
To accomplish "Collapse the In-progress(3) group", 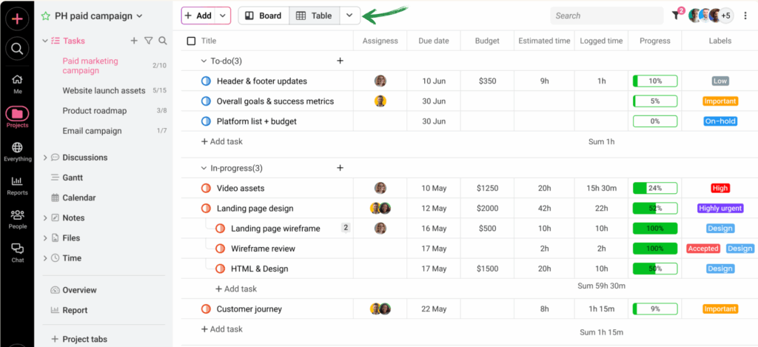I will 204,168.
